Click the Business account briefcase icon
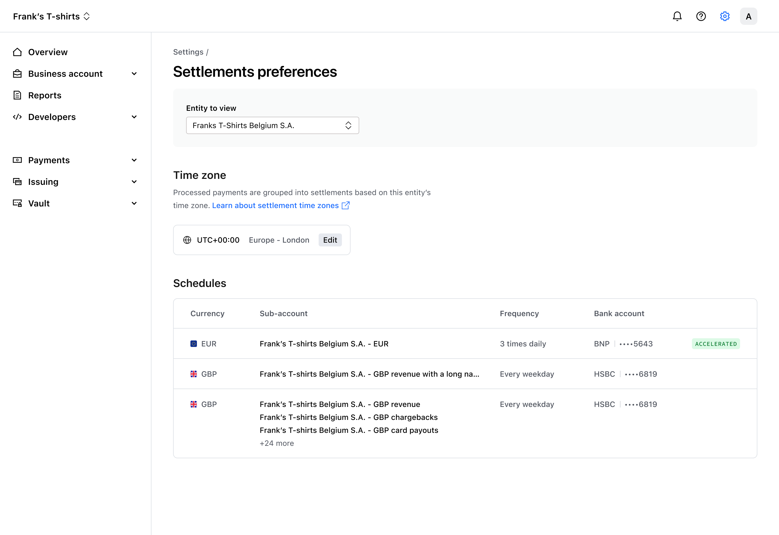 pyautogui.click(x=17, y=74)
